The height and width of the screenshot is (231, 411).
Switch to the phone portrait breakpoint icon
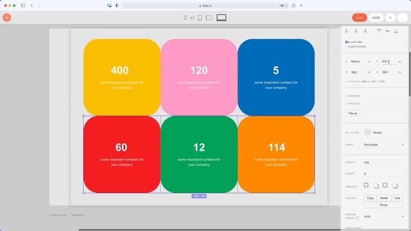tap(186, 17)
